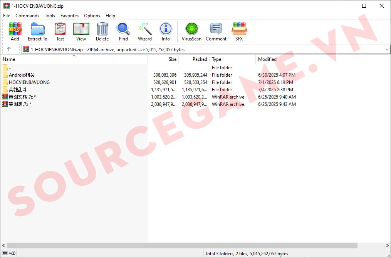Go up one folder level arrow
The height and width of the screenshot is (258, 391).
click(9, 49)
